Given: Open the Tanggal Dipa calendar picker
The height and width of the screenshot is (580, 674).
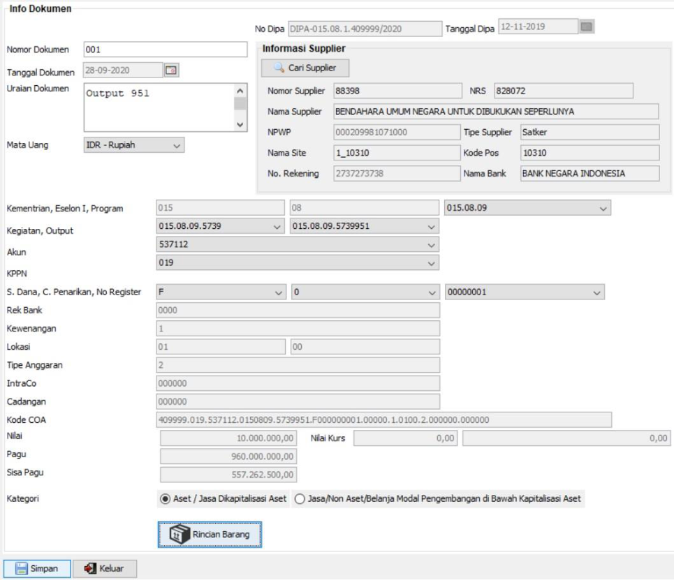Looking at the screenshot, I should point(587,27).
